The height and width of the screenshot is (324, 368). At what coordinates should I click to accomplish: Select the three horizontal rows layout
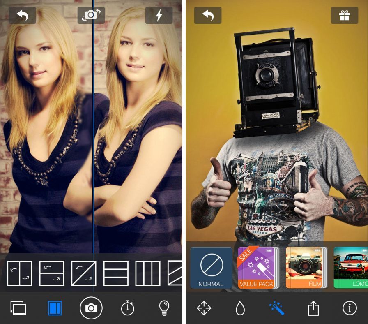(116, 273)
